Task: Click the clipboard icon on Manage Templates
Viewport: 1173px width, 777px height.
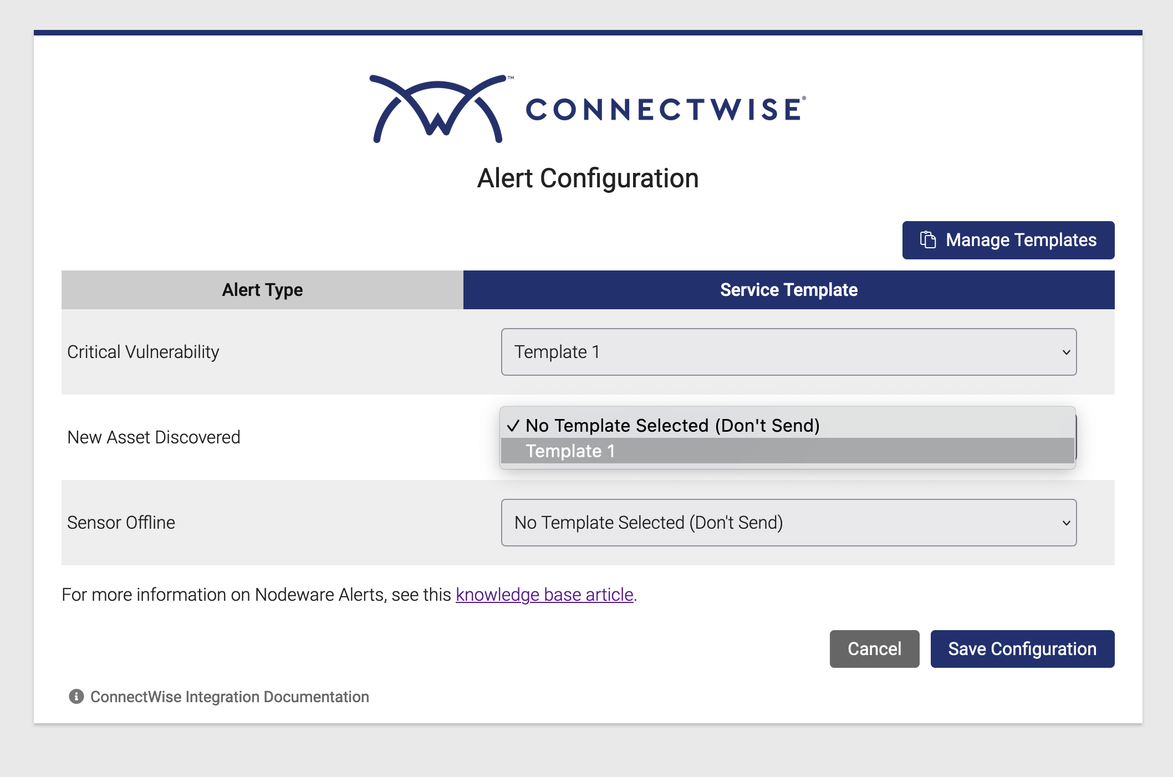Action: [x=928, y=240]
